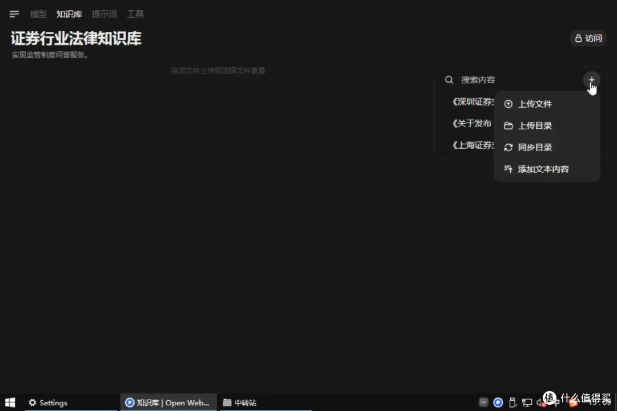Choose 上传目录 in the add menu
Image resolution: width=617 pixels, height=411 pixels.
click(x=535, y=126)
